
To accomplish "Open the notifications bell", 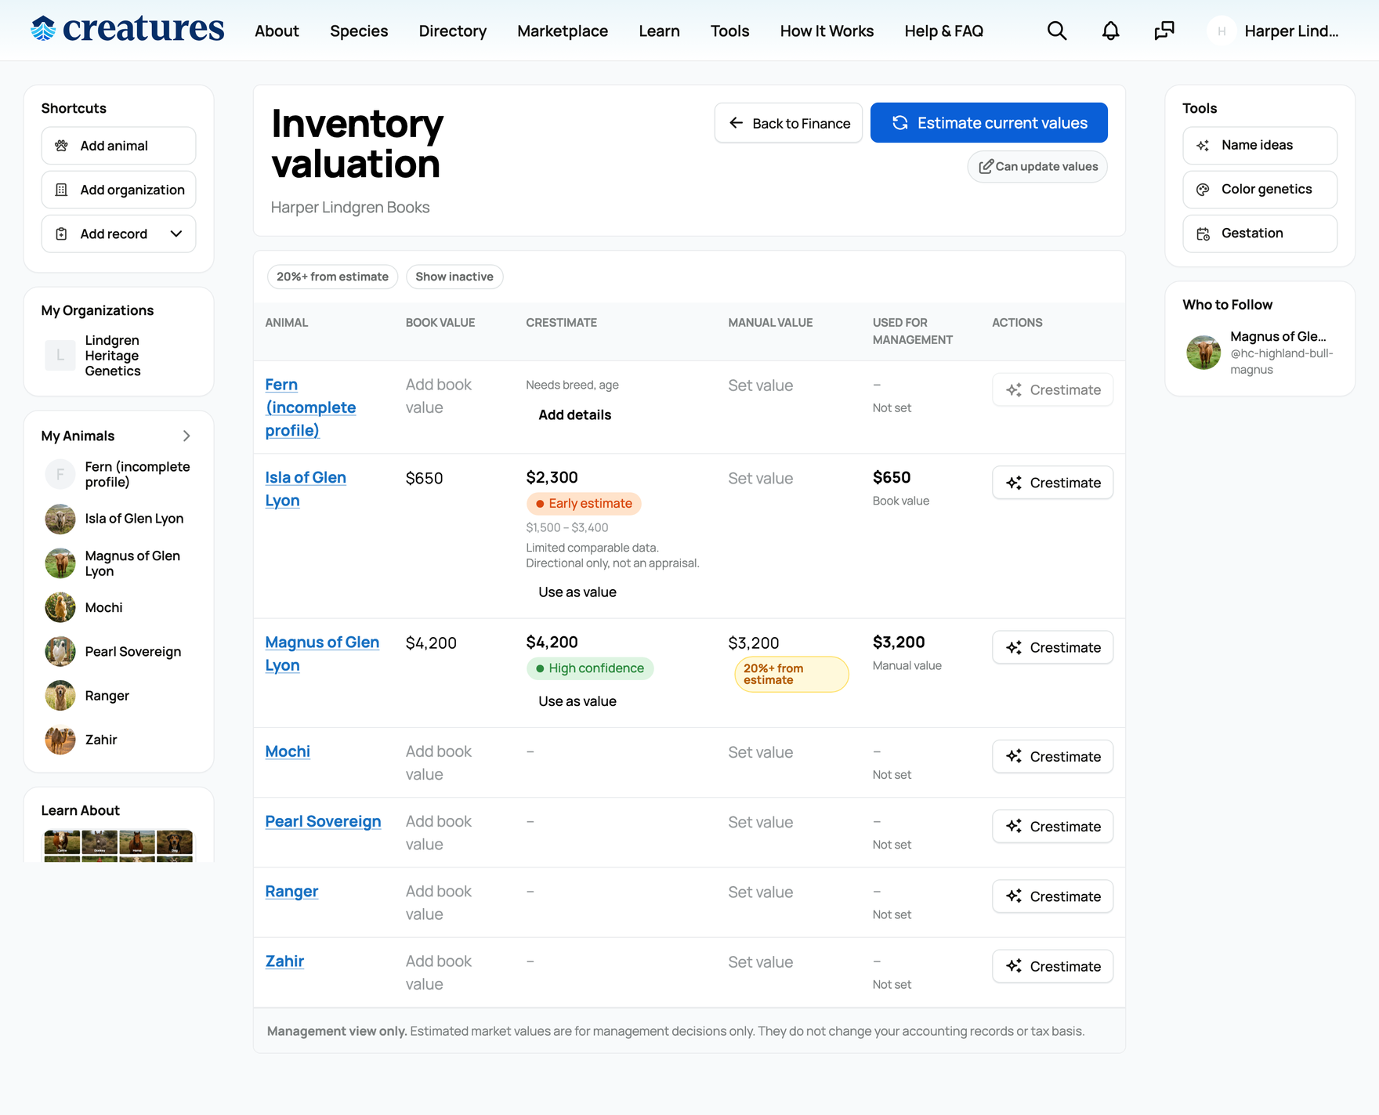I will coord(1110,31).
